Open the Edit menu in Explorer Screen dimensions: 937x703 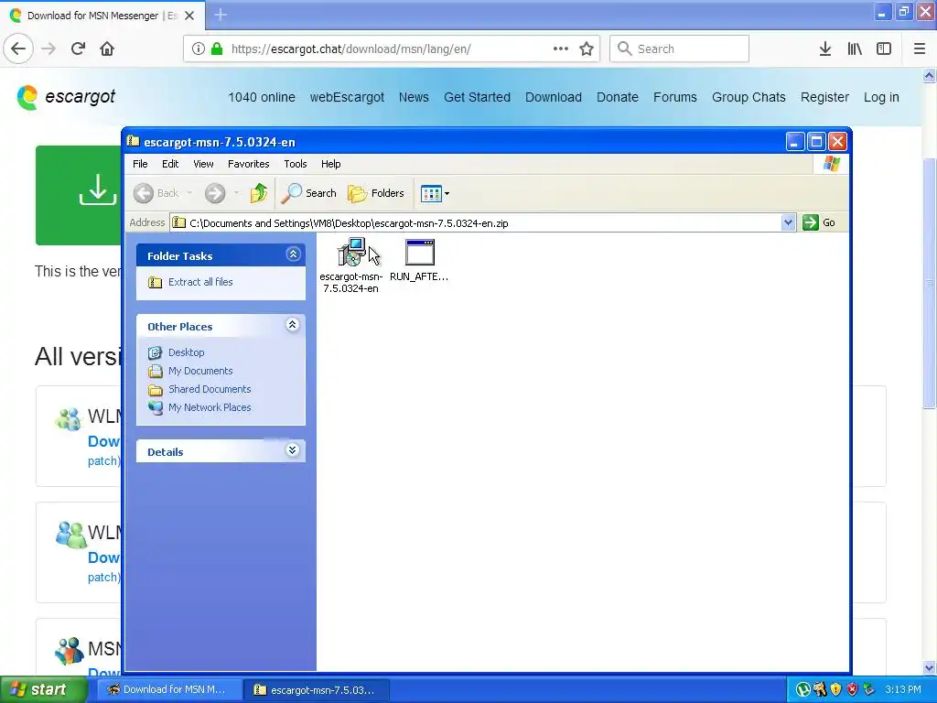[x=170, y=164]
